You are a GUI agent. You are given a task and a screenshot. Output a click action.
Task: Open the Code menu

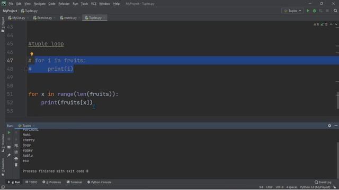click(x=52, y=4)
